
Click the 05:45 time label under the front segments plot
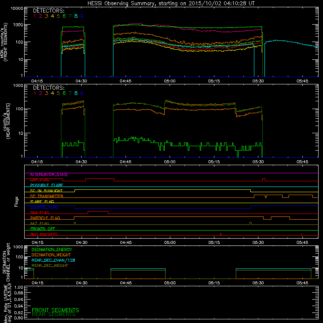click(302, 81)
